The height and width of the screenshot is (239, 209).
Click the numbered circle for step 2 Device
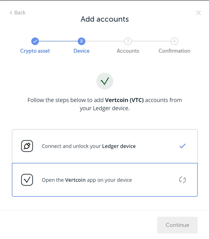tap(81, 41)
